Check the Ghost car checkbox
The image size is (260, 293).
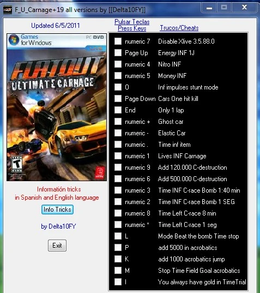[x=118, y=122]
